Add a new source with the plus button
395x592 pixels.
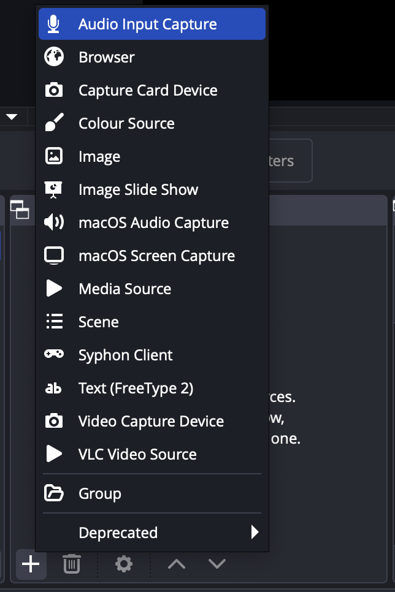click(31, 564)
